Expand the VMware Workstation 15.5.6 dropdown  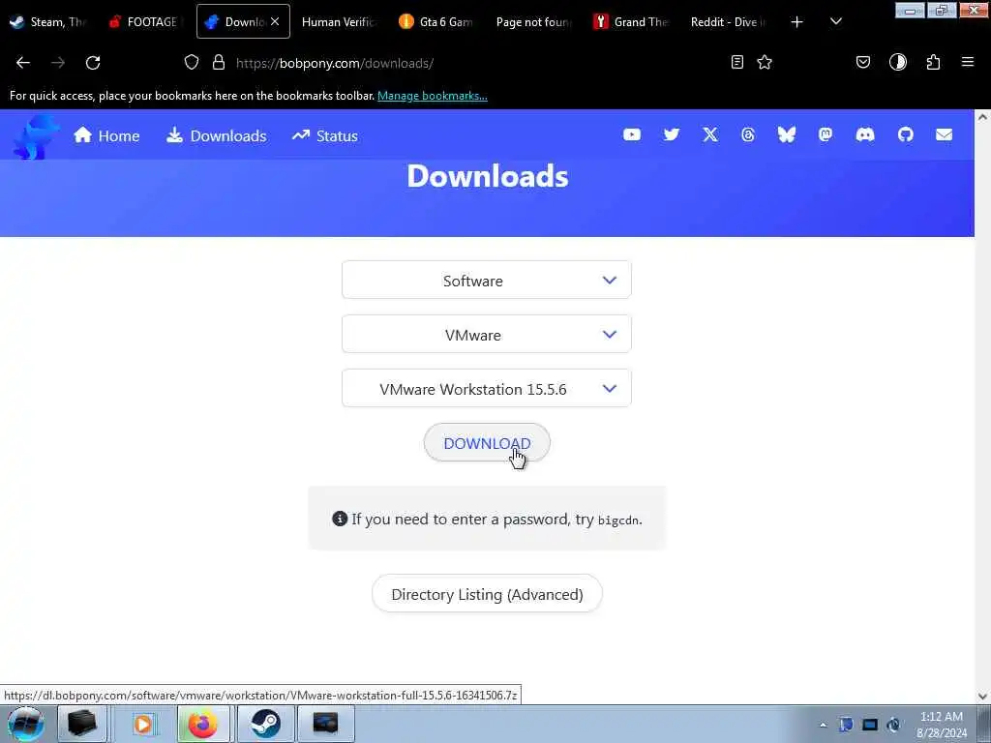click(x=487, y=389)
